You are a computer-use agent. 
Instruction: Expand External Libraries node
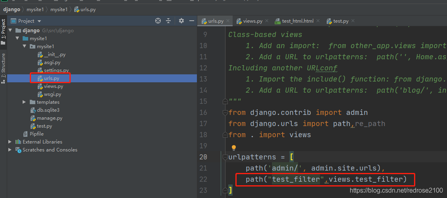click(x=10, y=142)
